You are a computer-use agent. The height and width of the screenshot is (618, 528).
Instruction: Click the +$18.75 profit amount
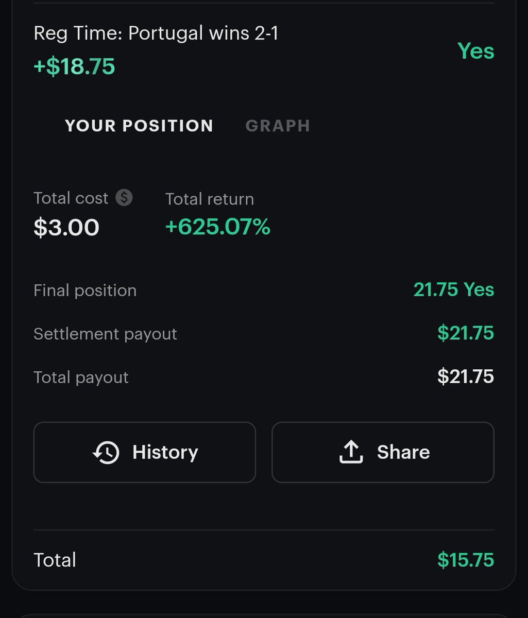point(74,66)
